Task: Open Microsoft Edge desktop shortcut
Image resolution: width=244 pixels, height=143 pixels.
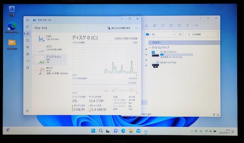Action: tap(12, 28)
